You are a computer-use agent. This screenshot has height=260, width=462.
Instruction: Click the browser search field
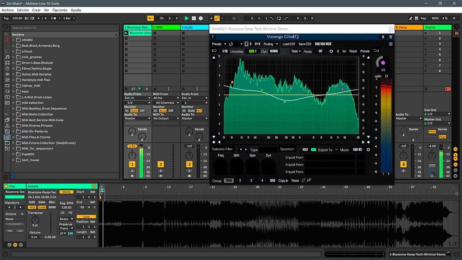[65, 28]
